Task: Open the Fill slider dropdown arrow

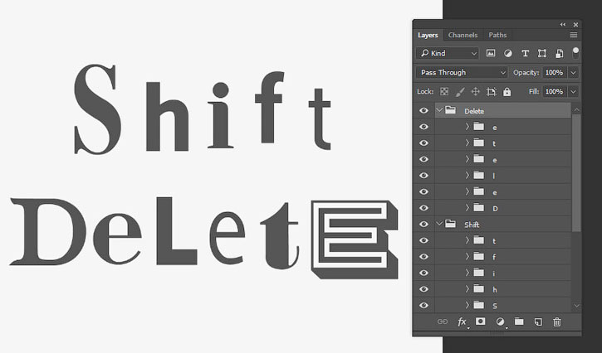Action: (x=574, y=92)
